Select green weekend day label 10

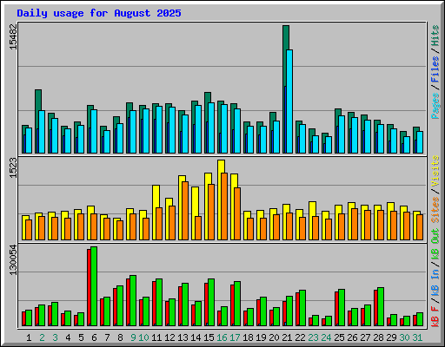click(x=143, y=337)
